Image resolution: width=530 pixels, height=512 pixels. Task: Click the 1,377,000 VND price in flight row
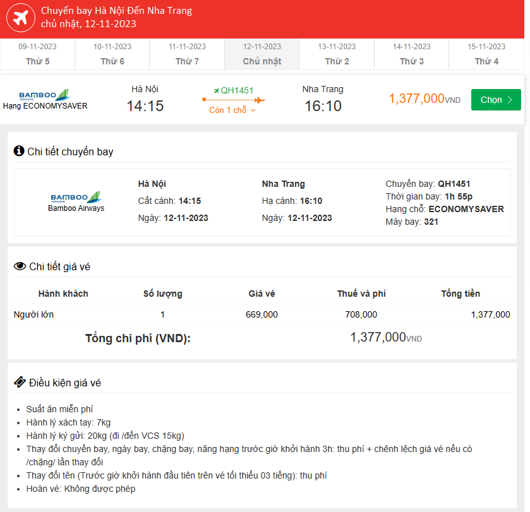(424, 99)
